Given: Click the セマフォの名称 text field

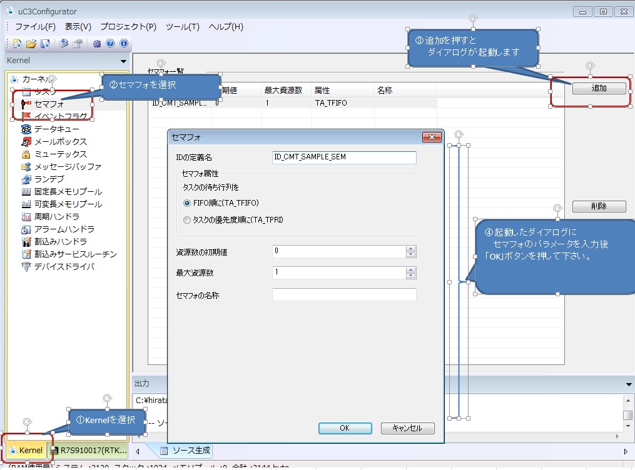Looking at the screenshot, I should point(344,294).
